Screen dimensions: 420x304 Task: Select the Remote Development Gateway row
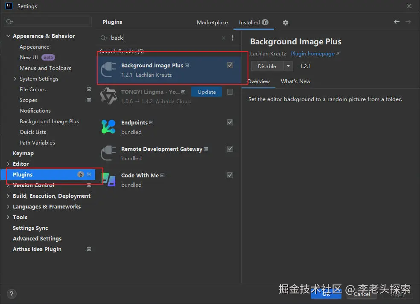pos(169,153)
